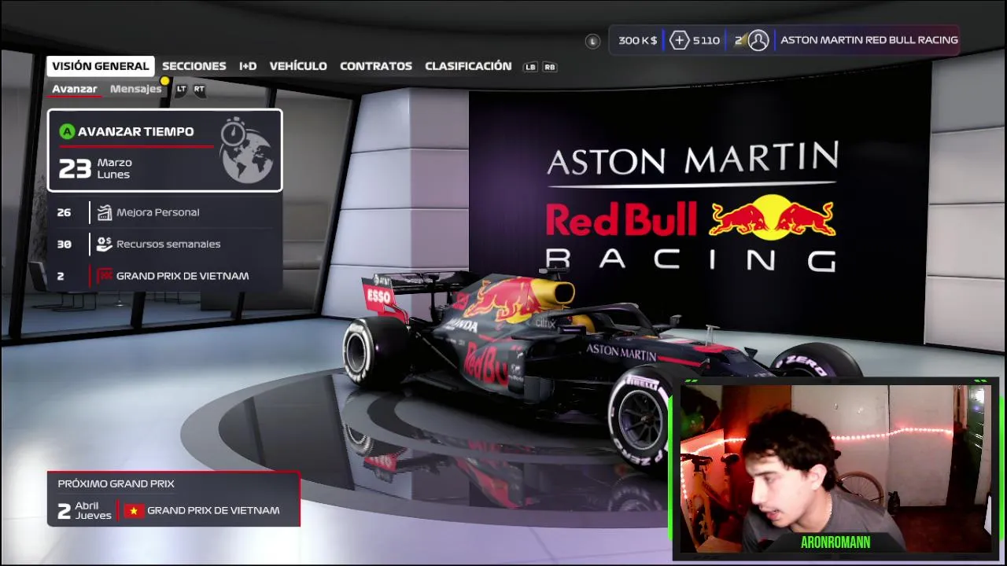Click the stopwatch globe icon
1007x566 pixels.
click(x=246, y=150)
